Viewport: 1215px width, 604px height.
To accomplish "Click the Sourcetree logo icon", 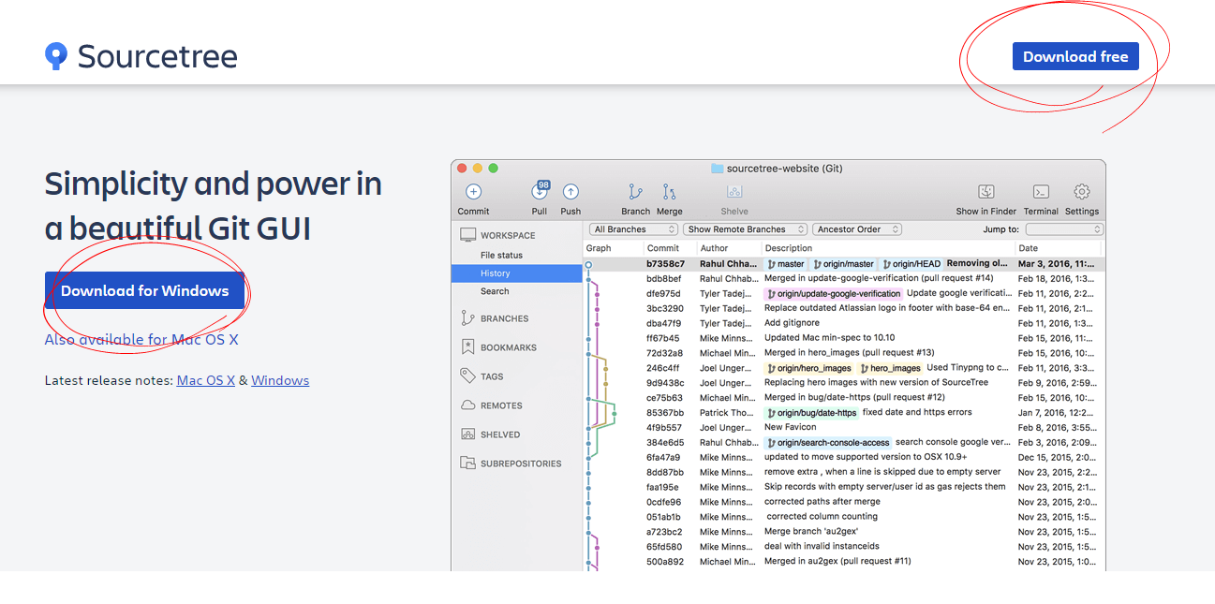I will [x=56, y=56].
